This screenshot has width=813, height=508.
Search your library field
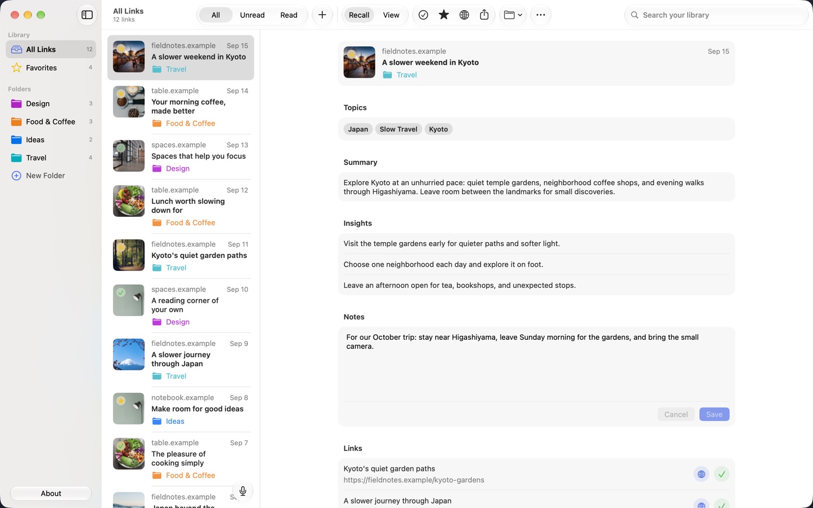[x=716, y=15]
